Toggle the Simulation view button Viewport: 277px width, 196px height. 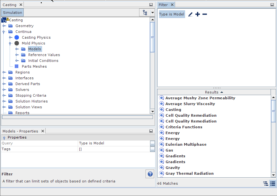tap(13, 13)
